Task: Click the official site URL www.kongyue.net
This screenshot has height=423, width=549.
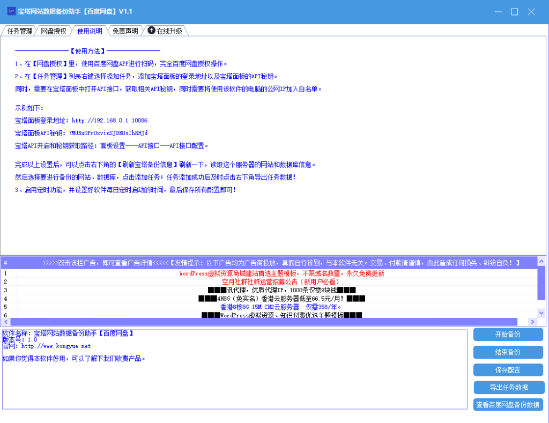Action: click(56, 346)
